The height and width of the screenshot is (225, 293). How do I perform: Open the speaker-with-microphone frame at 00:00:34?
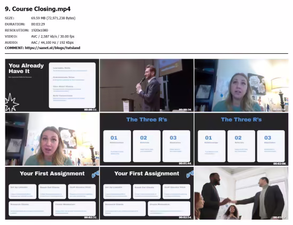(146, 85)
